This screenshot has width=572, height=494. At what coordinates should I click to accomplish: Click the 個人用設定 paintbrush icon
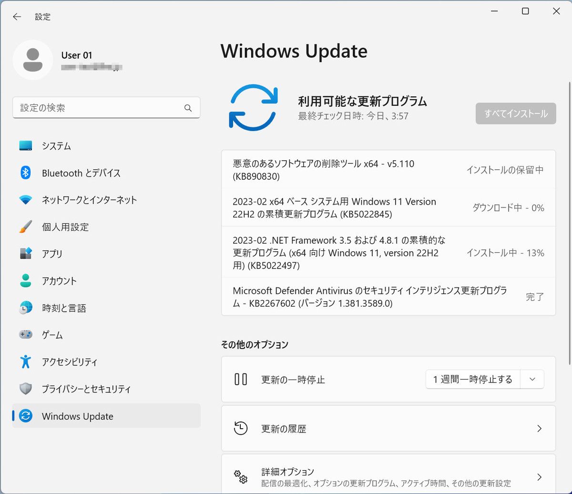26,226
